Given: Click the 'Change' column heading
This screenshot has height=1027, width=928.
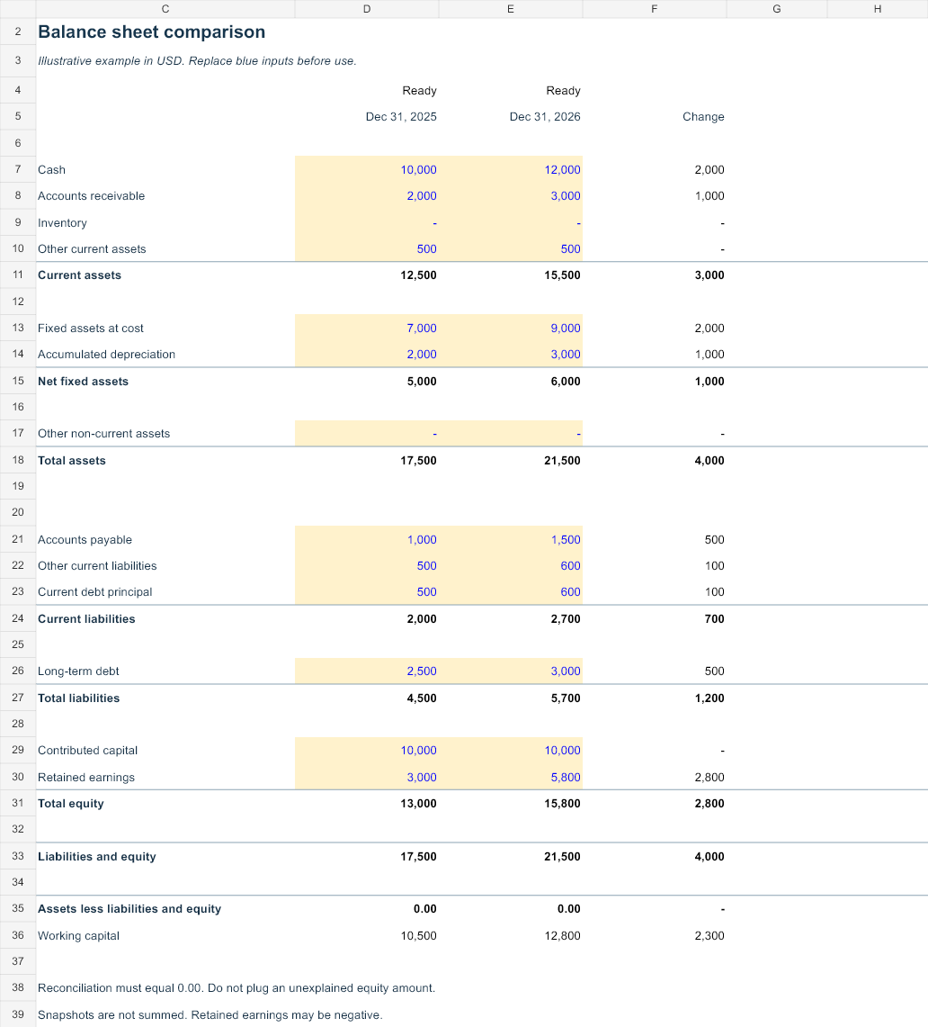Looking at the screenshot, I should (x=703, y=117).
